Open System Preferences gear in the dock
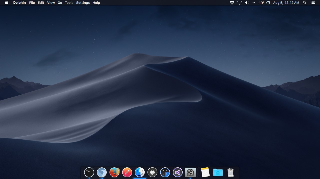This screenshot has height=179, width=320. tap(190, 172)
